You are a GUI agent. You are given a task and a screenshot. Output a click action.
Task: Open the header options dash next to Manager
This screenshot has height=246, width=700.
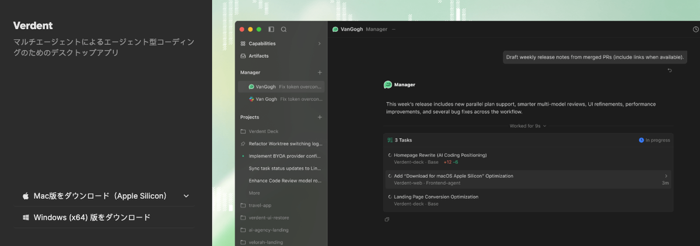[393, 29]
